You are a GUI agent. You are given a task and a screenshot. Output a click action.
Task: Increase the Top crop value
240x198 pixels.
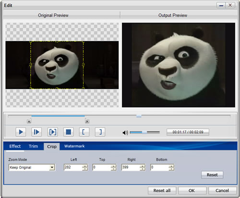[114, 166]
